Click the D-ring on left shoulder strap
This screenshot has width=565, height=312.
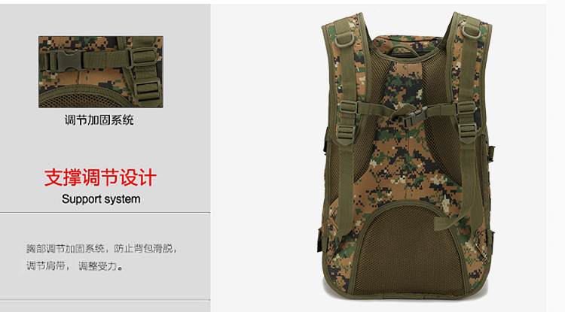(x=344, y=40)
